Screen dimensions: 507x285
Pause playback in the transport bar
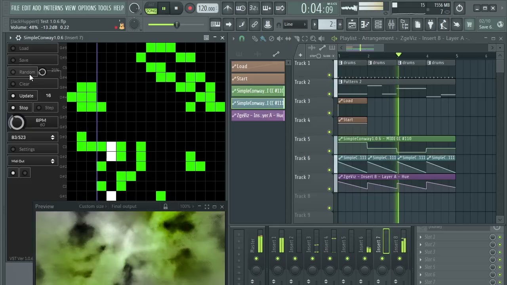164,8
